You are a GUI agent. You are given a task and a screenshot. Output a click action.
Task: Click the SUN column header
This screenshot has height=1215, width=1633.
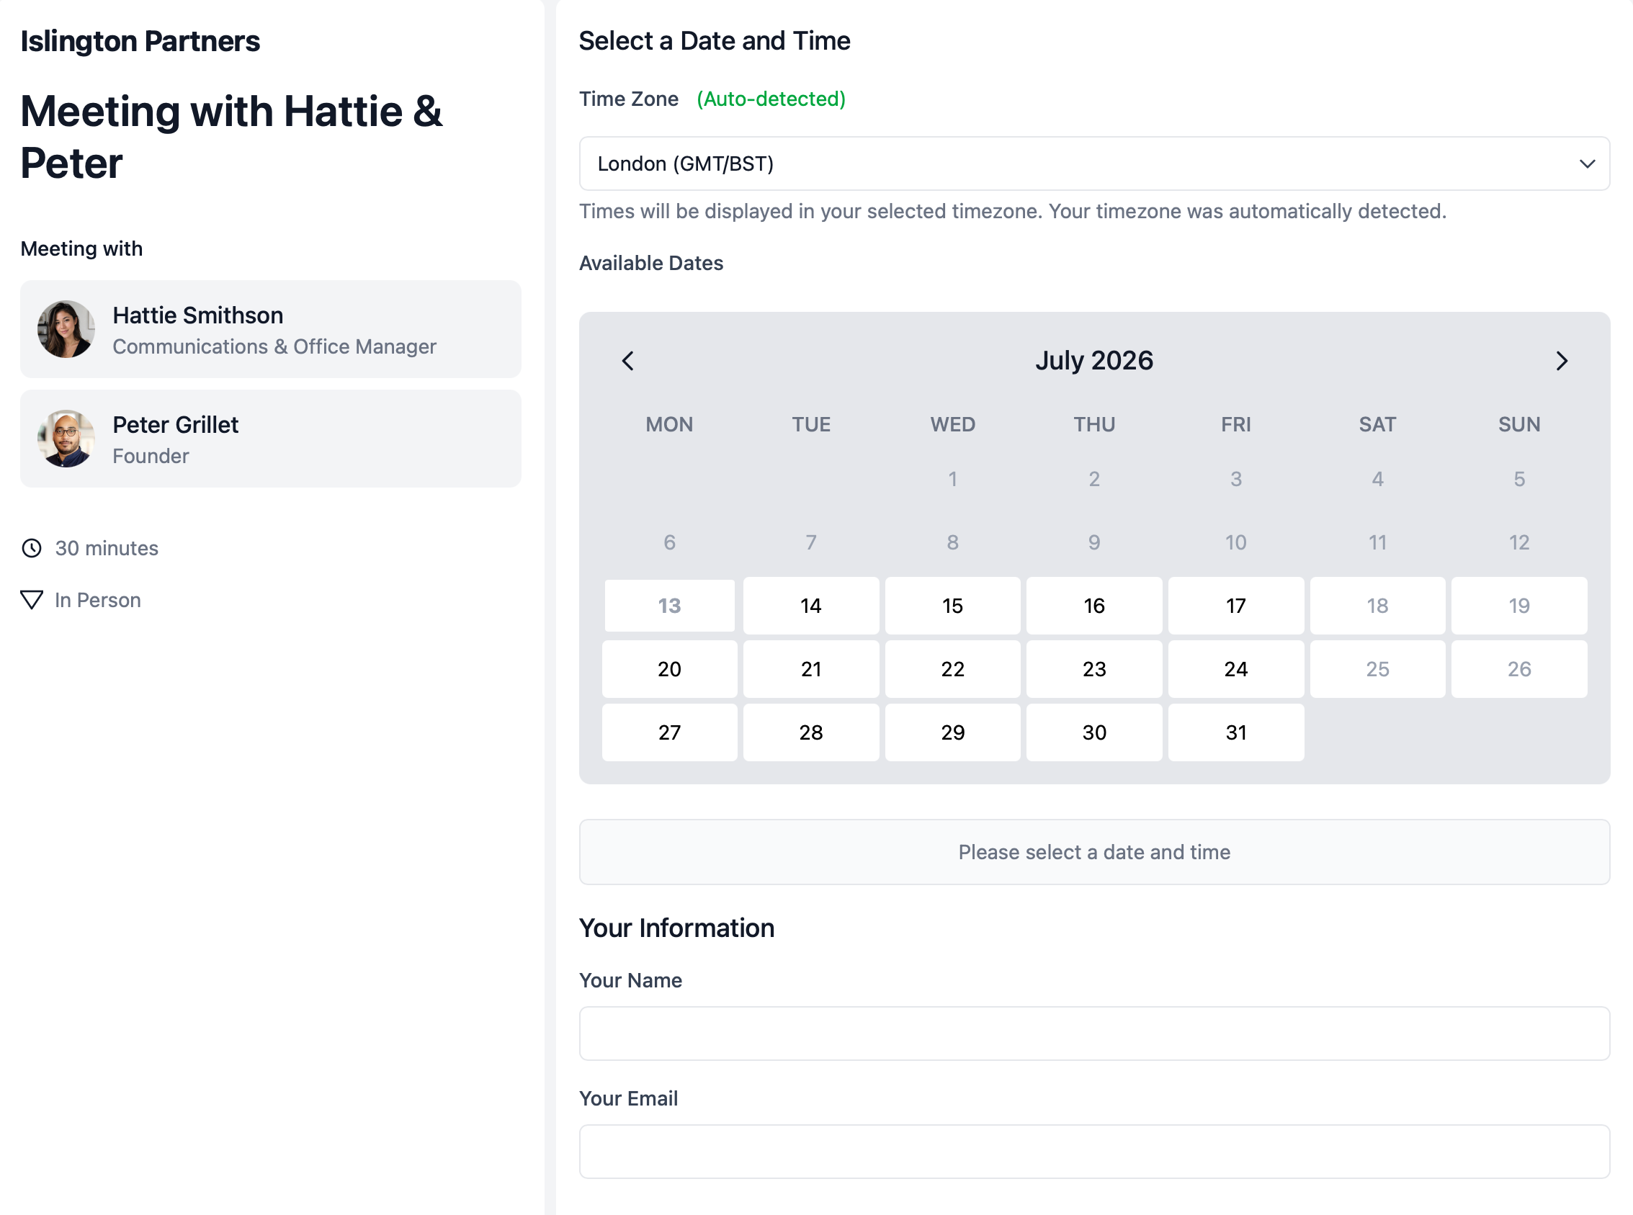pyautogui.click(x=1519, y=424)
